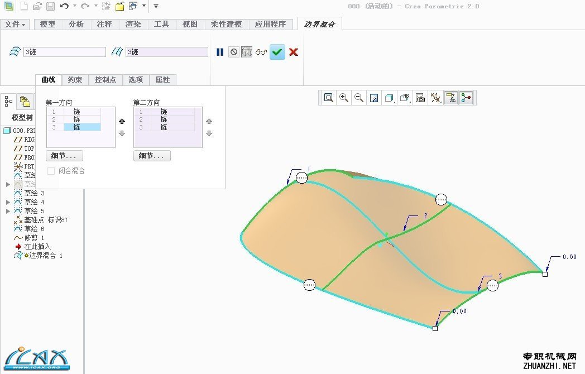The height and width of the screenshot is (374, 585).
Task: Click the folder browser tab icon
Action: click(x=25, y=101)
